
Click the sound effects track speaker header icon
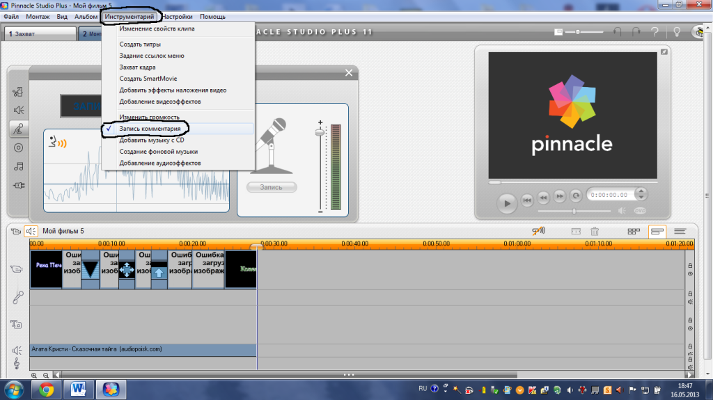[x=17, y=350]
